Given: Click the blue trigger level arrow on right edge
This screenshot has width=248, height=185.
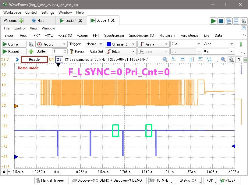Looking at the screenshot, I should tap(233, 146).
